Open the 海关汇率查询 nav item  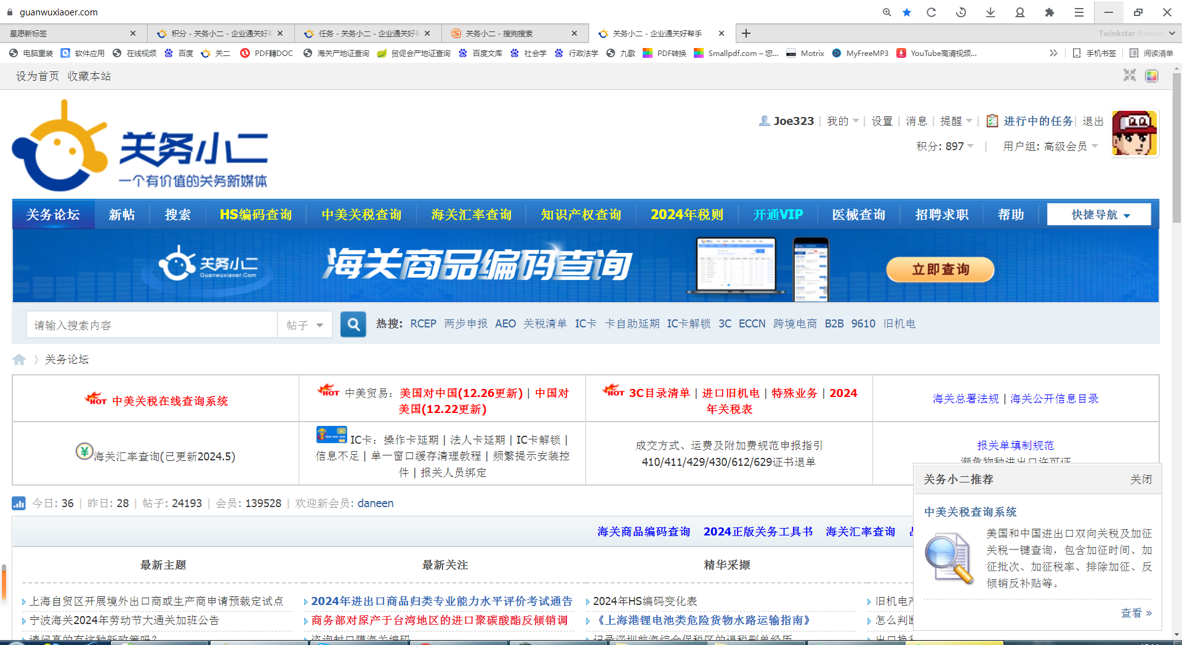[x=472, y=214]
